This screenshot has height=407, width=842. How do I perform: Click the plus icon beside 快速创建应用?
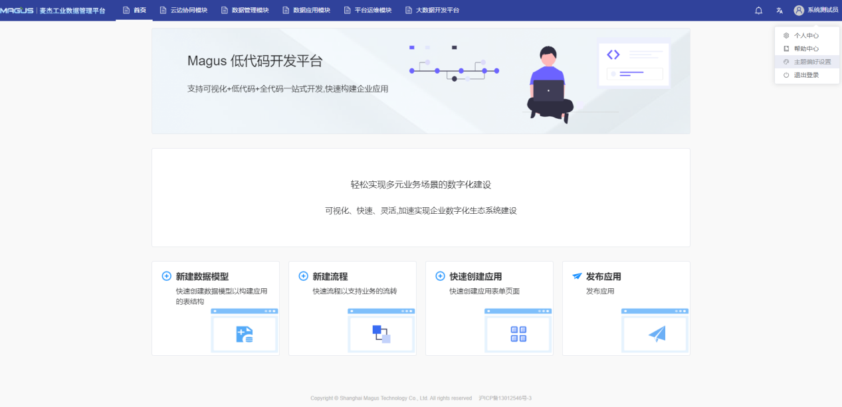[x=440, y=276]
